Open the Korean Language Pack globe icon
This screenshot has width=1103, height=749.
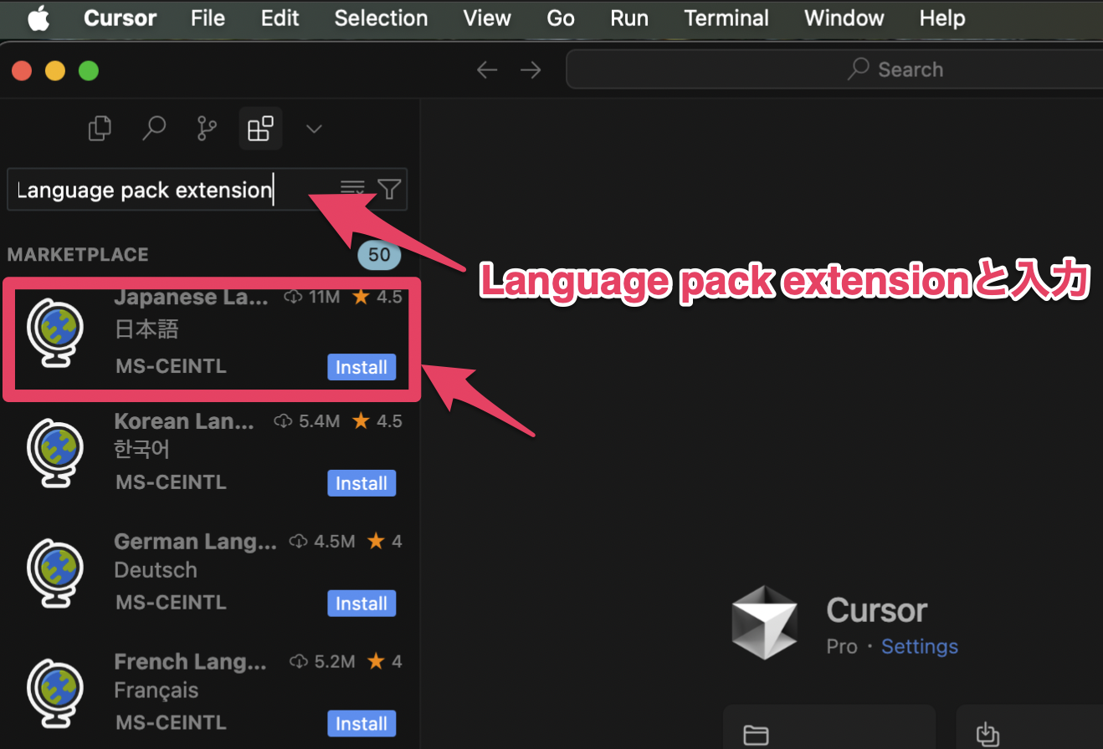point(54,453)
